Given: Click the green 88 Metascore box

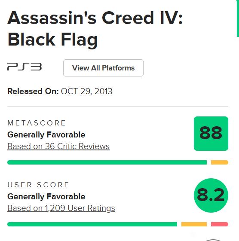Looking at the screenshot, I should coord(211,134).
